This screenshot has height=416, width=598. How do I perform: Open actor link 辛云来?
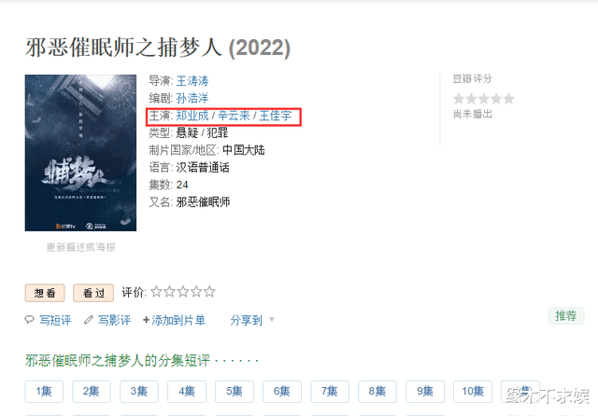(x=234, y=116)
